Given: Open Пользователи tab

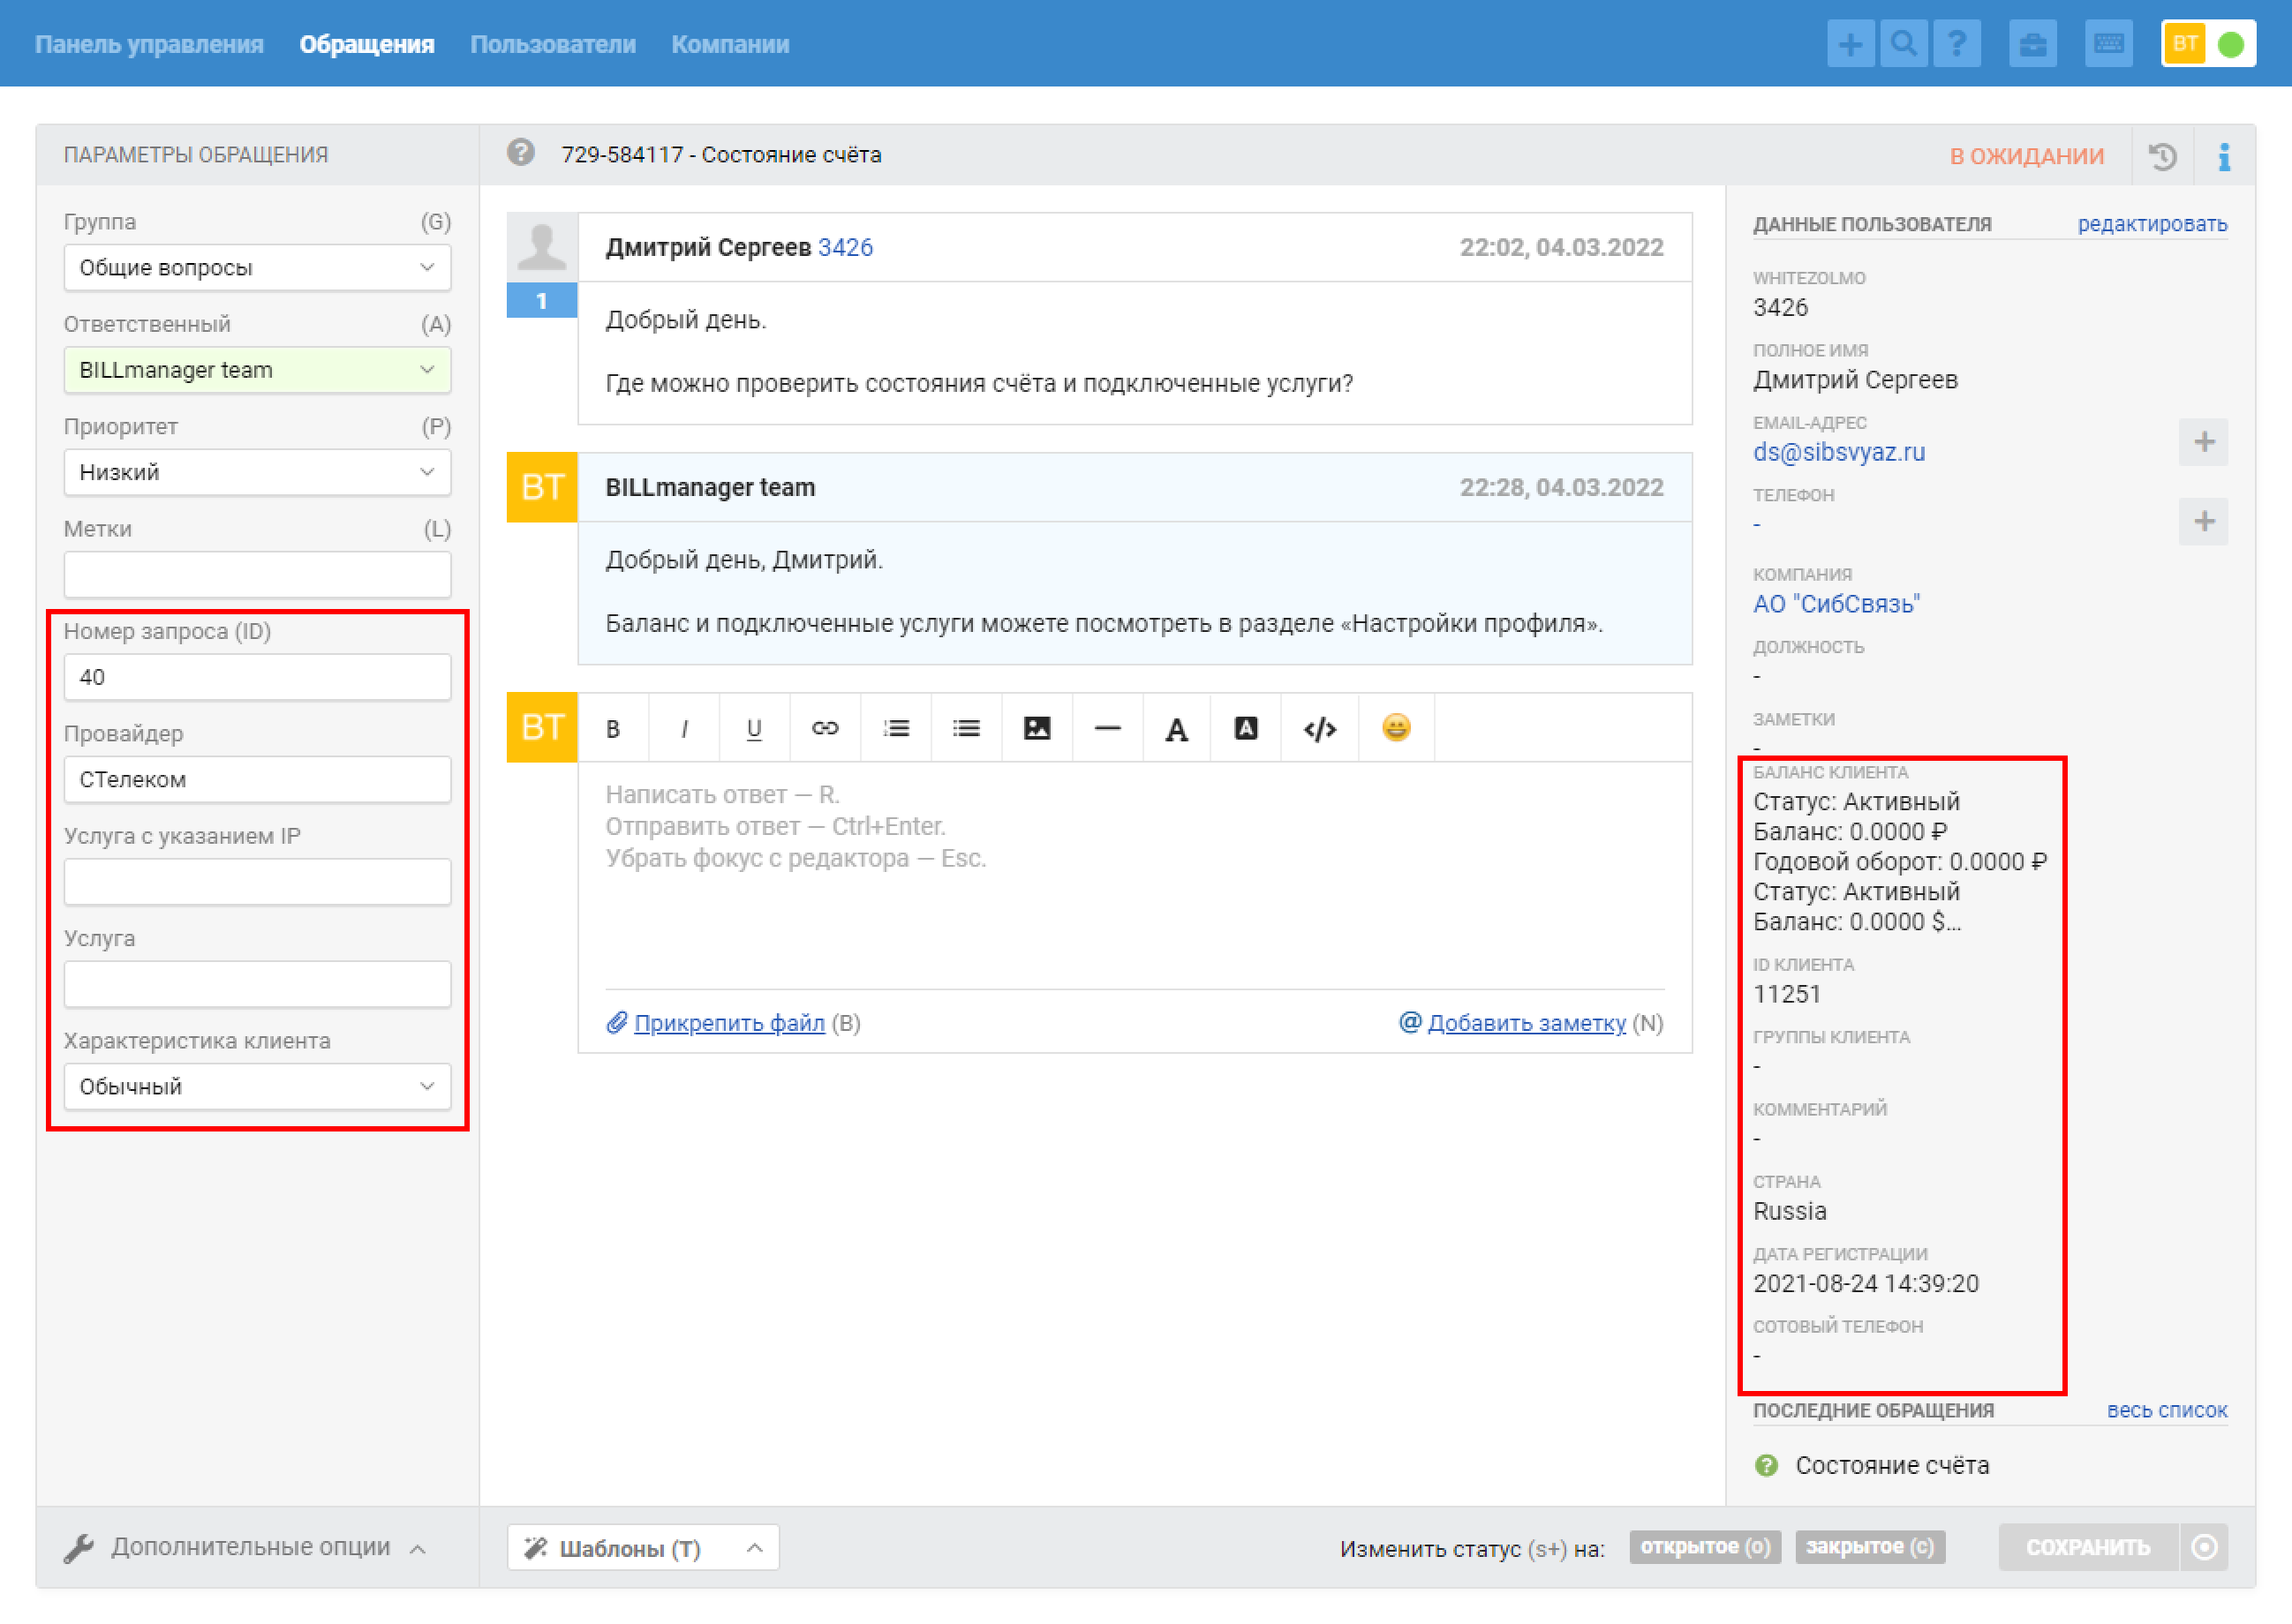Looking at the screenshot, I should click(x=554, y=44).
